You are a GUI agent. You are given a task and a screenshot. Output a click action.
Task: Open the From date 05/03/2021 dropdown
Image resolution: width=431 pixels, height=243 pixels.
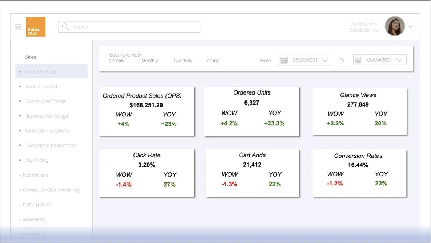pyautogui.click(x=305, y=60)
